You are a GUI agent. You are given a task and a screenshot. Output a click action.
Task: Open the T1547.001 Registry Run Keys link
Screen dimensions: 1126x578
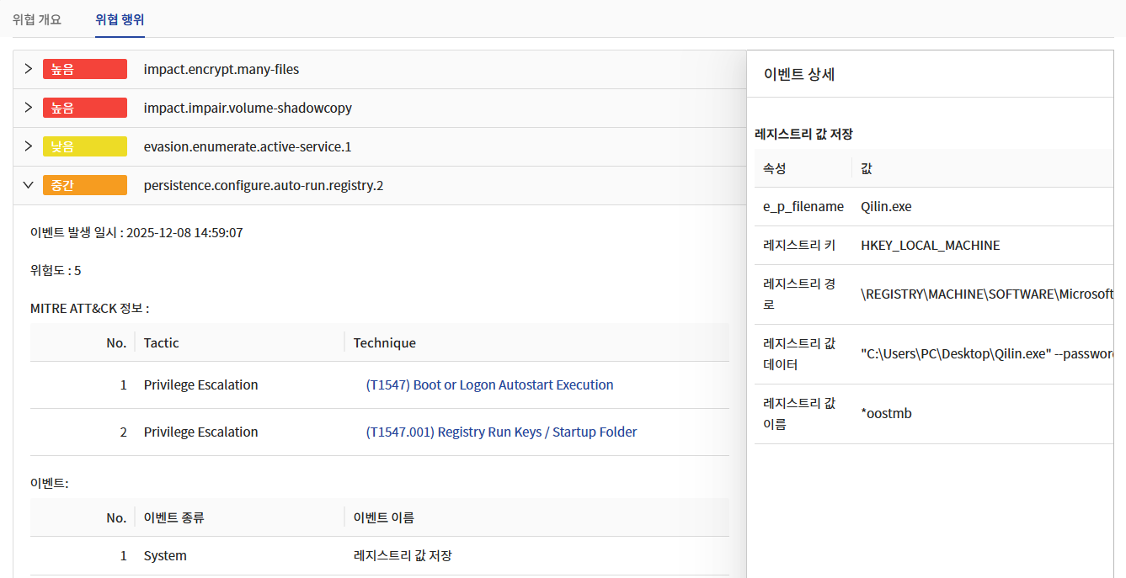click(501, 432)
